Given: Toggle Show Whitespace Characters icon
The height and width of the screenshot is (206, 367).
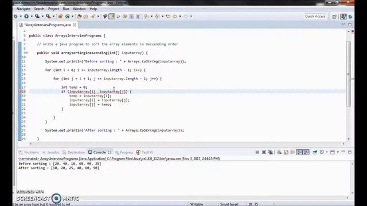Looking at the screenshot, I should (x=138, y=17).
